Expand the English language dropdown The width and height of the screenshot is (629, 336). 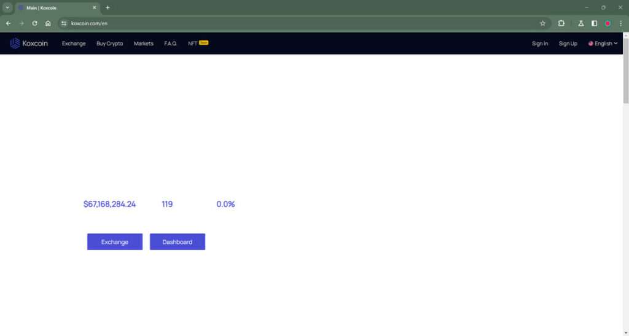[603, 43]
